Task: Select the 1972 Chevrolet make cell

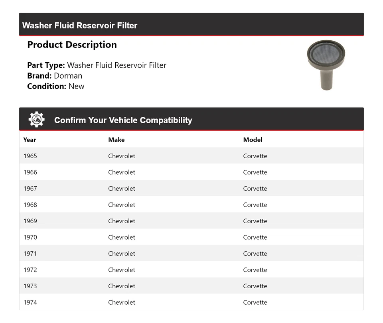Action: [x=121, y=270]
